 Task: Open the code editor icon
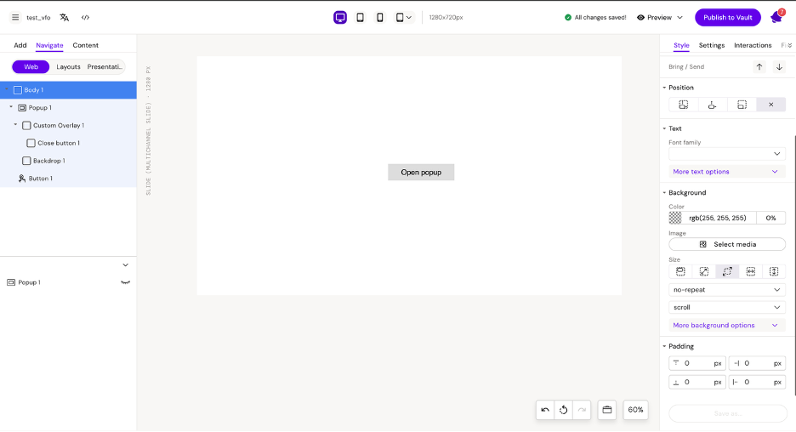pos(85,17)
